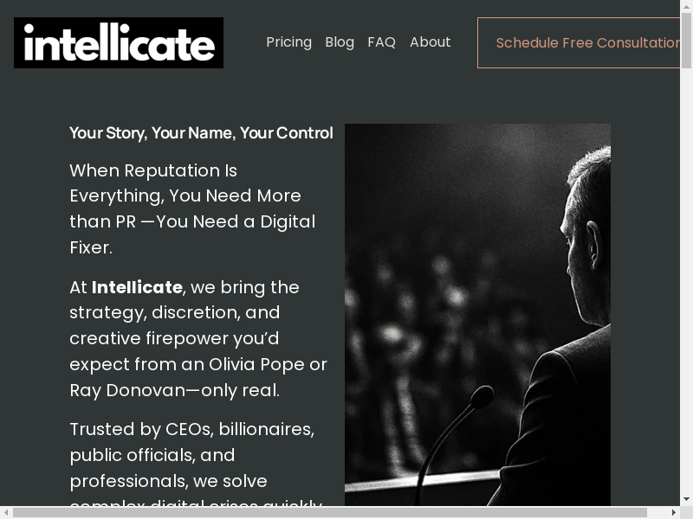
Task: Click the vertical scrollbar thumb
Action: [686, 42]
